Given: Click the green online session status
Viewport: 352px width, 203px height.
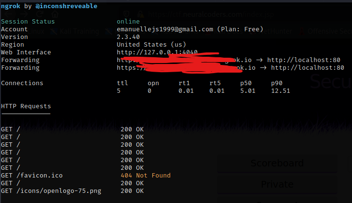Looking at the screenshot, I should pos(128,22).
